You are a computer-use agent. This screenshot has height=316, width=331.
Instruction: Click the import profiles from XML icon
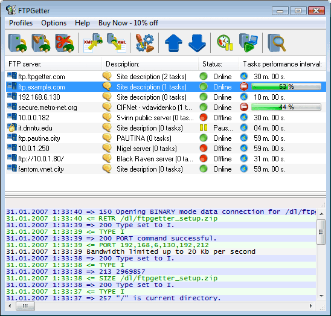(x=93, y=43)
